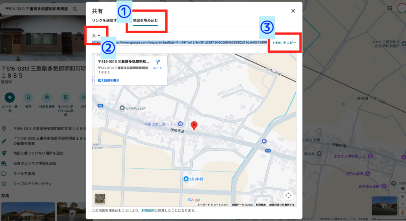Click the HTML をコピー button
This screenshot has height=221, width=406.
pyautogui.click(x=285, y=42)
